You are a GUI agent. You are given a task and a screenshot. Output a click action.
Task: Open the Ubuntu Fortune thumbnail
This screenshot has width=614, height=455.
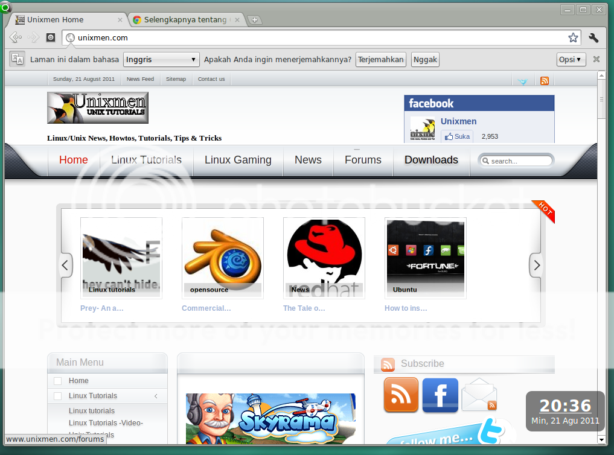pos(425,258)
